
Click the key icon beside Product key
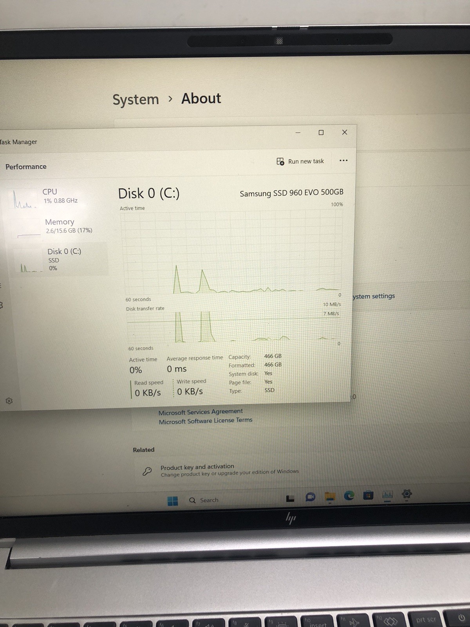147,471
